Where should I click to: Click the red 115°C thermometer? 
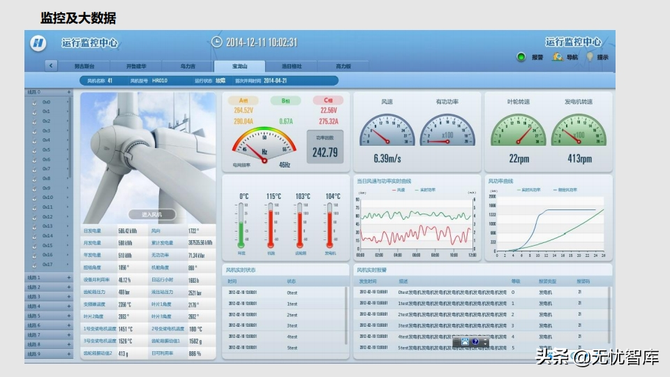coord(271,226)
